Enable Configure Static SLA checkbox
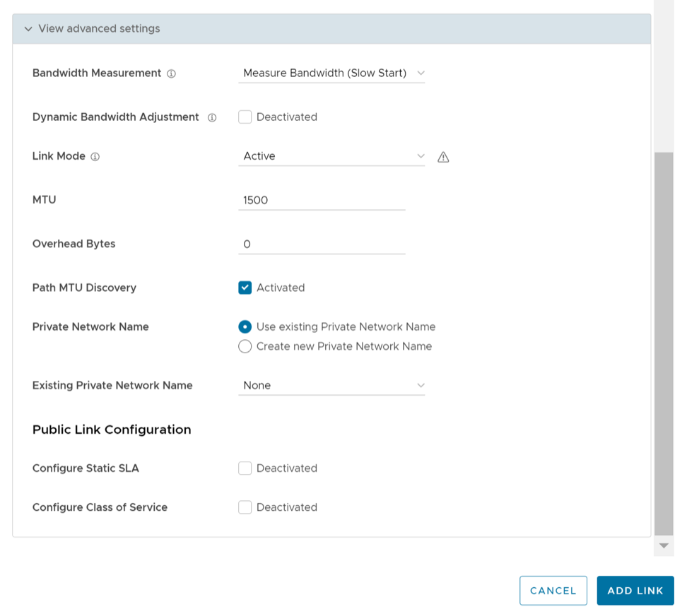Image resolution: width=687 pixels, height=614 pixels. (x=245, y=468)
